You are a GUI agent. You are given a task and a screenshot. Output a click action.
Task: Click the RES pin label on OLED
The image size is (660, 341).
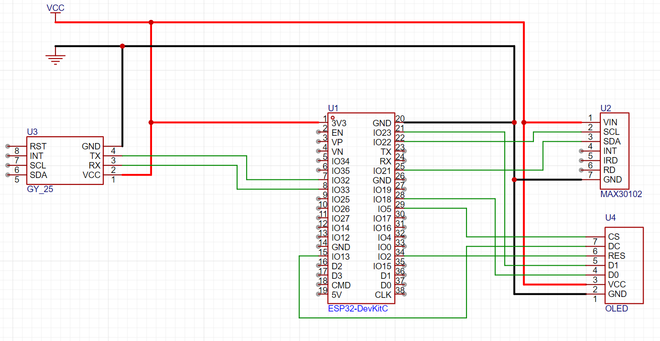(x=616, y=256)
